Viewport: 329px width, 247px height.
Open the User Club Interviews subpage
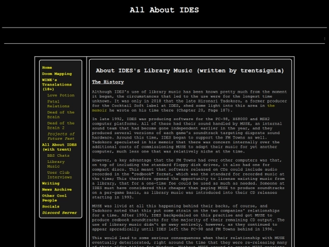coord(60,175)
